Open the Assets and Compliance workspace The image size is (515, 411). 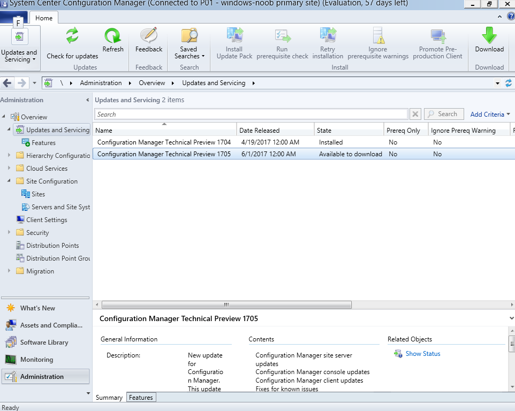44,325
